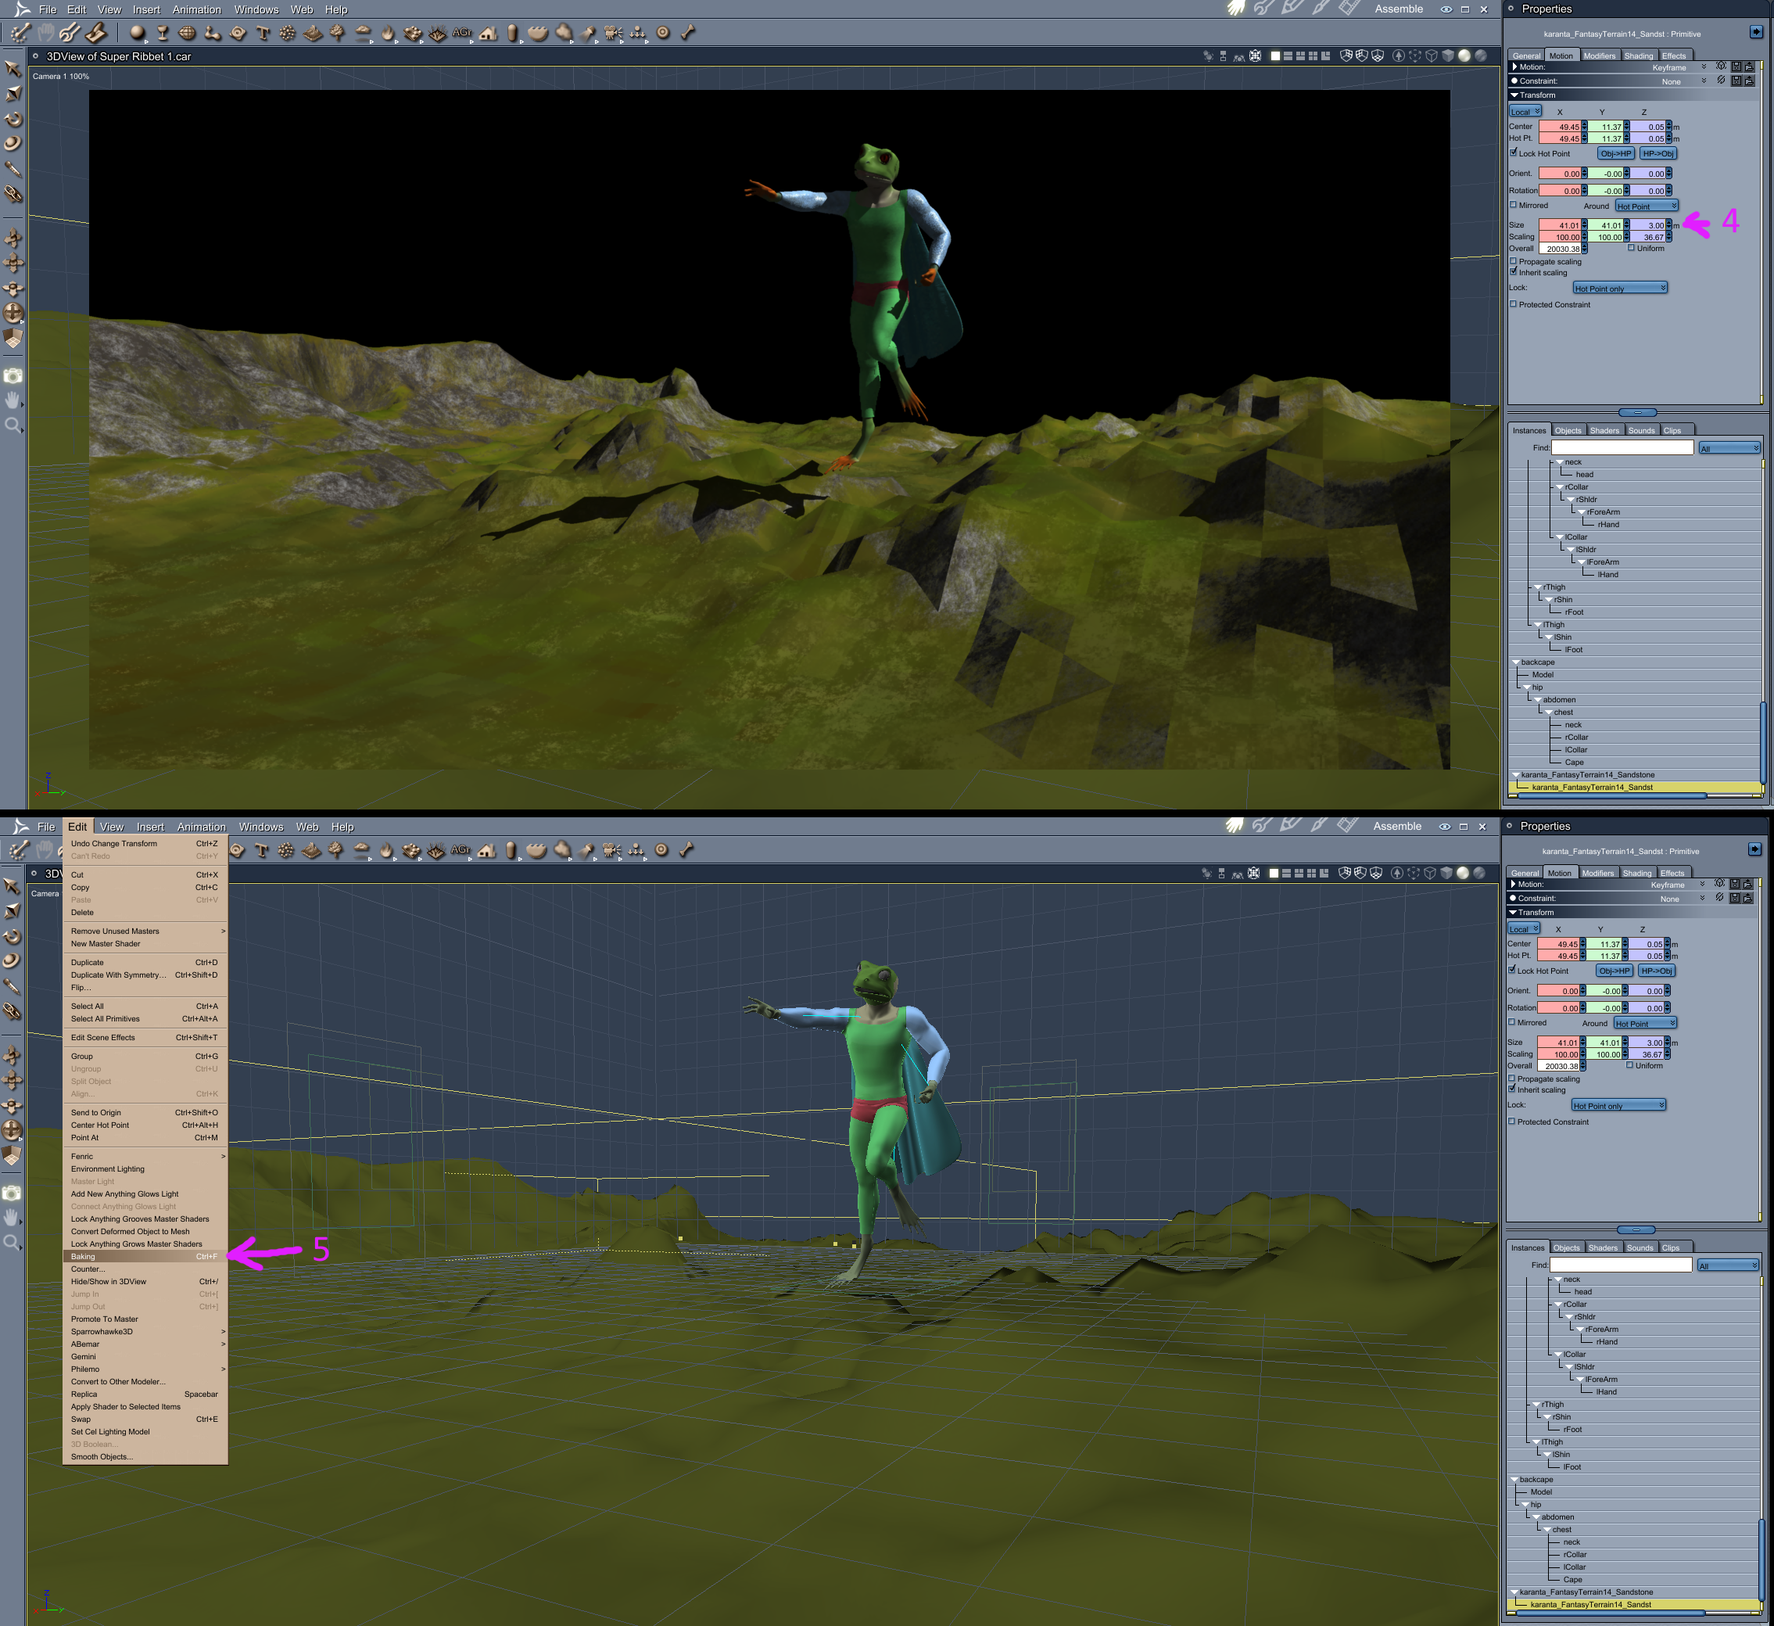Toggle the eye icon beside upper Assemble label
Image resolution: width=1774 pixels, height=1626 pixels.
click(x=1446, y=9)
